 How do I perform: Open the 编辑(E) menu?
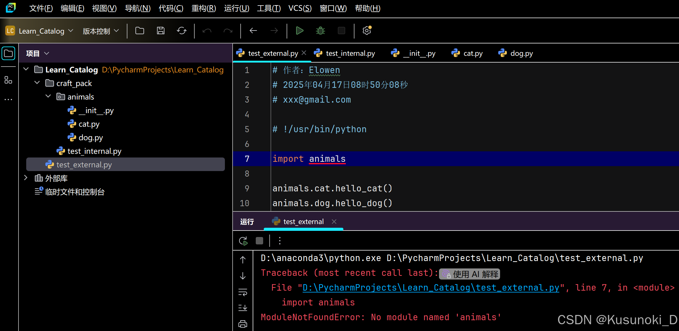pos(72,8)
